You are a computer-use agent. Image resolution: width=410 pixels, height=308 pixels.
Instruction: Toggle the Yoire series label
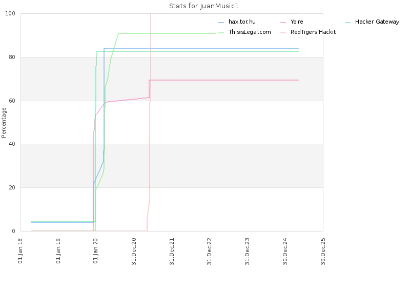[x=297, y=22]
